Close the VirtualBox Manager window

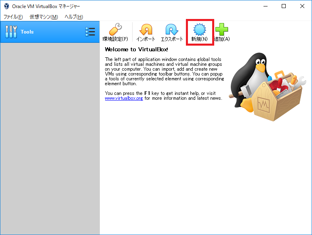[x=302, y=6]
